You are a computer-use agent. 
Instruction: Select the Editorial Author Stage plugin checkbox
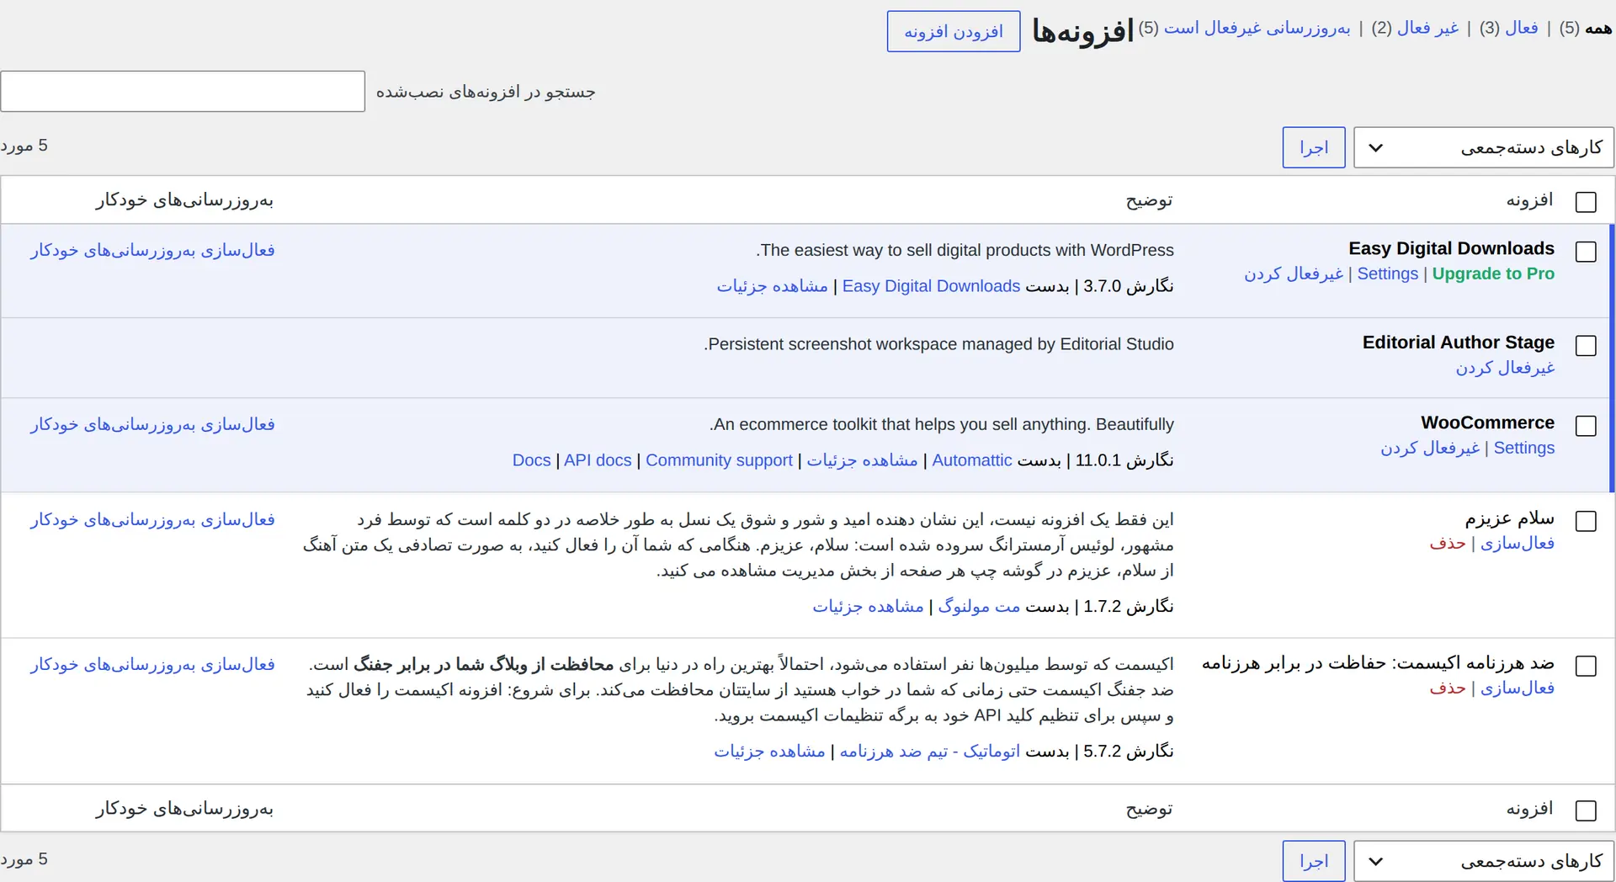coord(1586,346)
